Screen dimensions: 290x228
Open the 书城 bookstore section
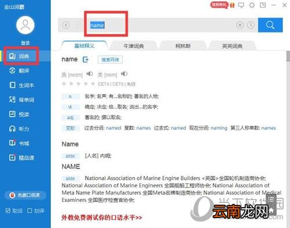point(19,143)
